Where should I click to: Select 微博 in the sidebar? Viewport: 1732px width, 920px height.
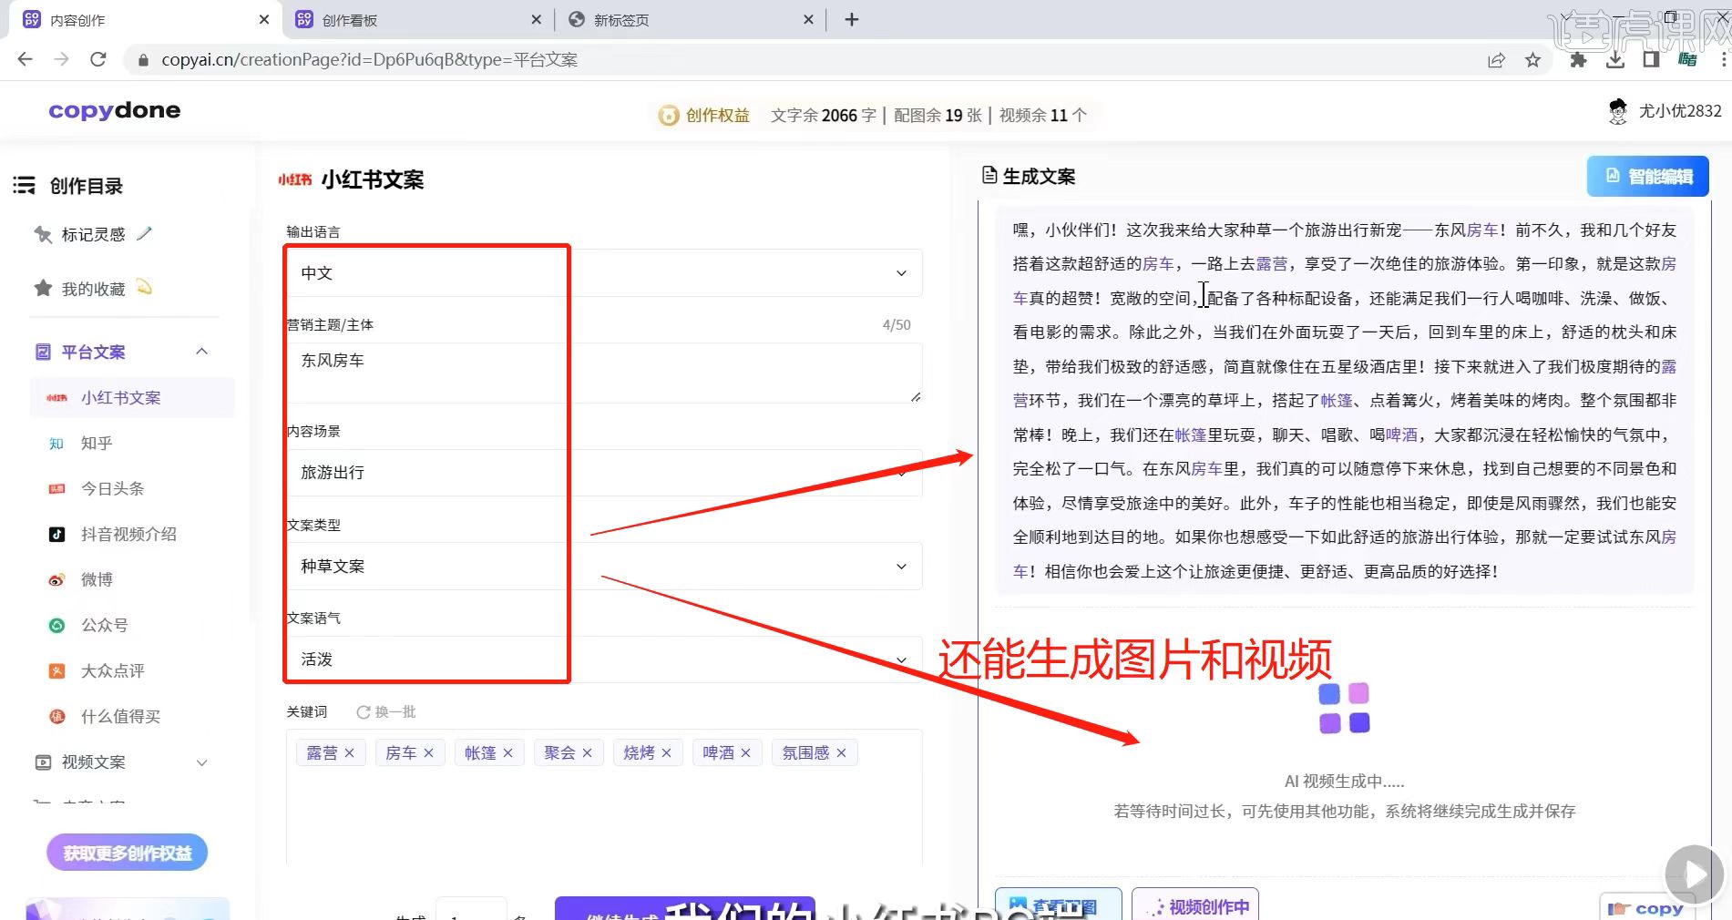point(97,580)
